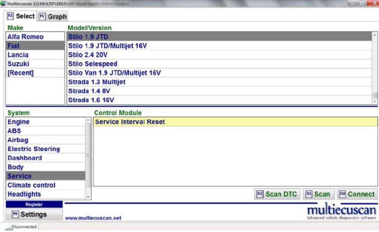Select the Strada 1.6 16V model
Image resolution: width=379 pixels, height=232 pixels.
click(219, 100)
